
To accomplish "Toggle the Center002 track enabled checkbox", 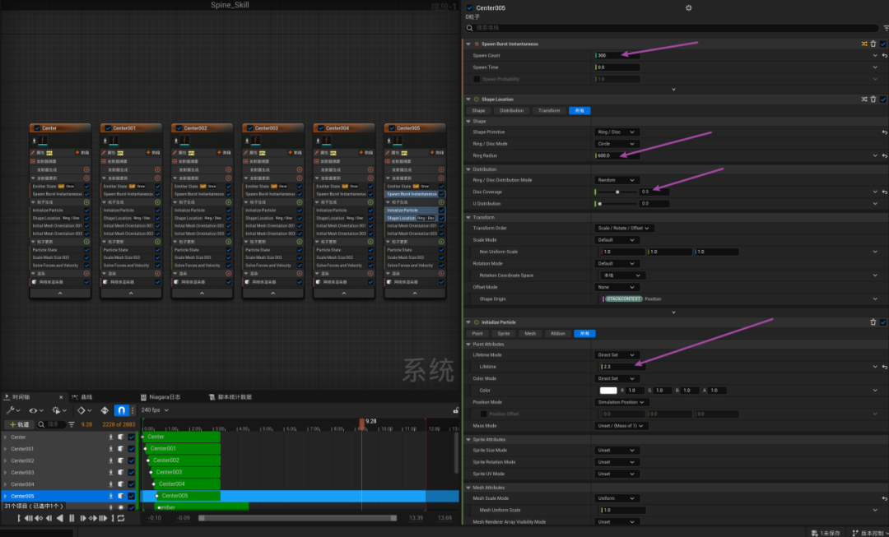I will pyautogui.click(x=132, y=461).
